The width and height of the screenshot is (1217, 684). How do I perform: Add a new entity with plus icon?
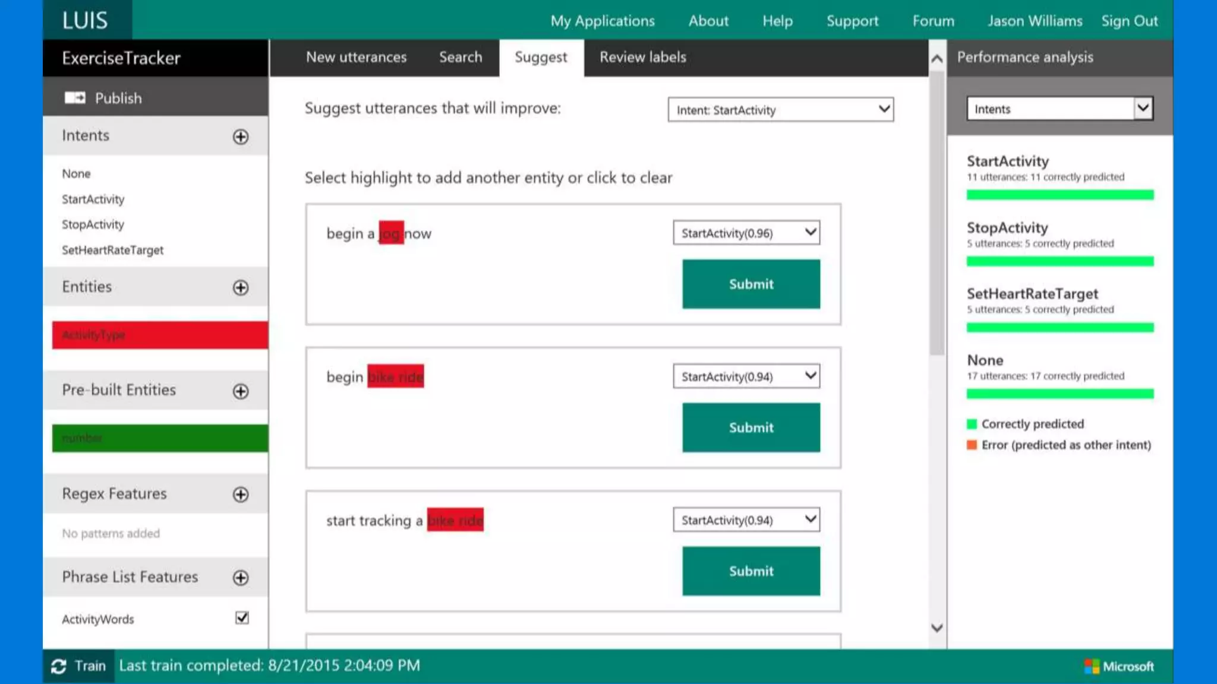coord(241,288)
